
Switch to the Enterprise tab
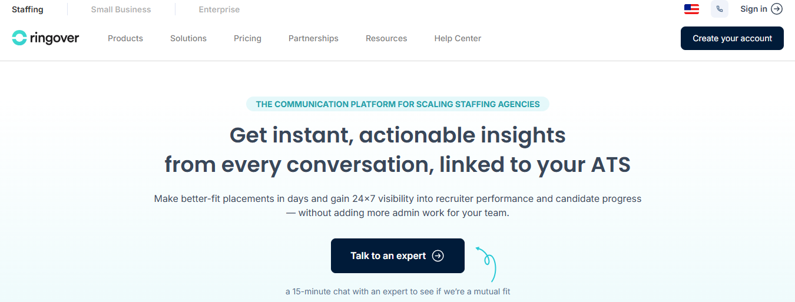219,9
